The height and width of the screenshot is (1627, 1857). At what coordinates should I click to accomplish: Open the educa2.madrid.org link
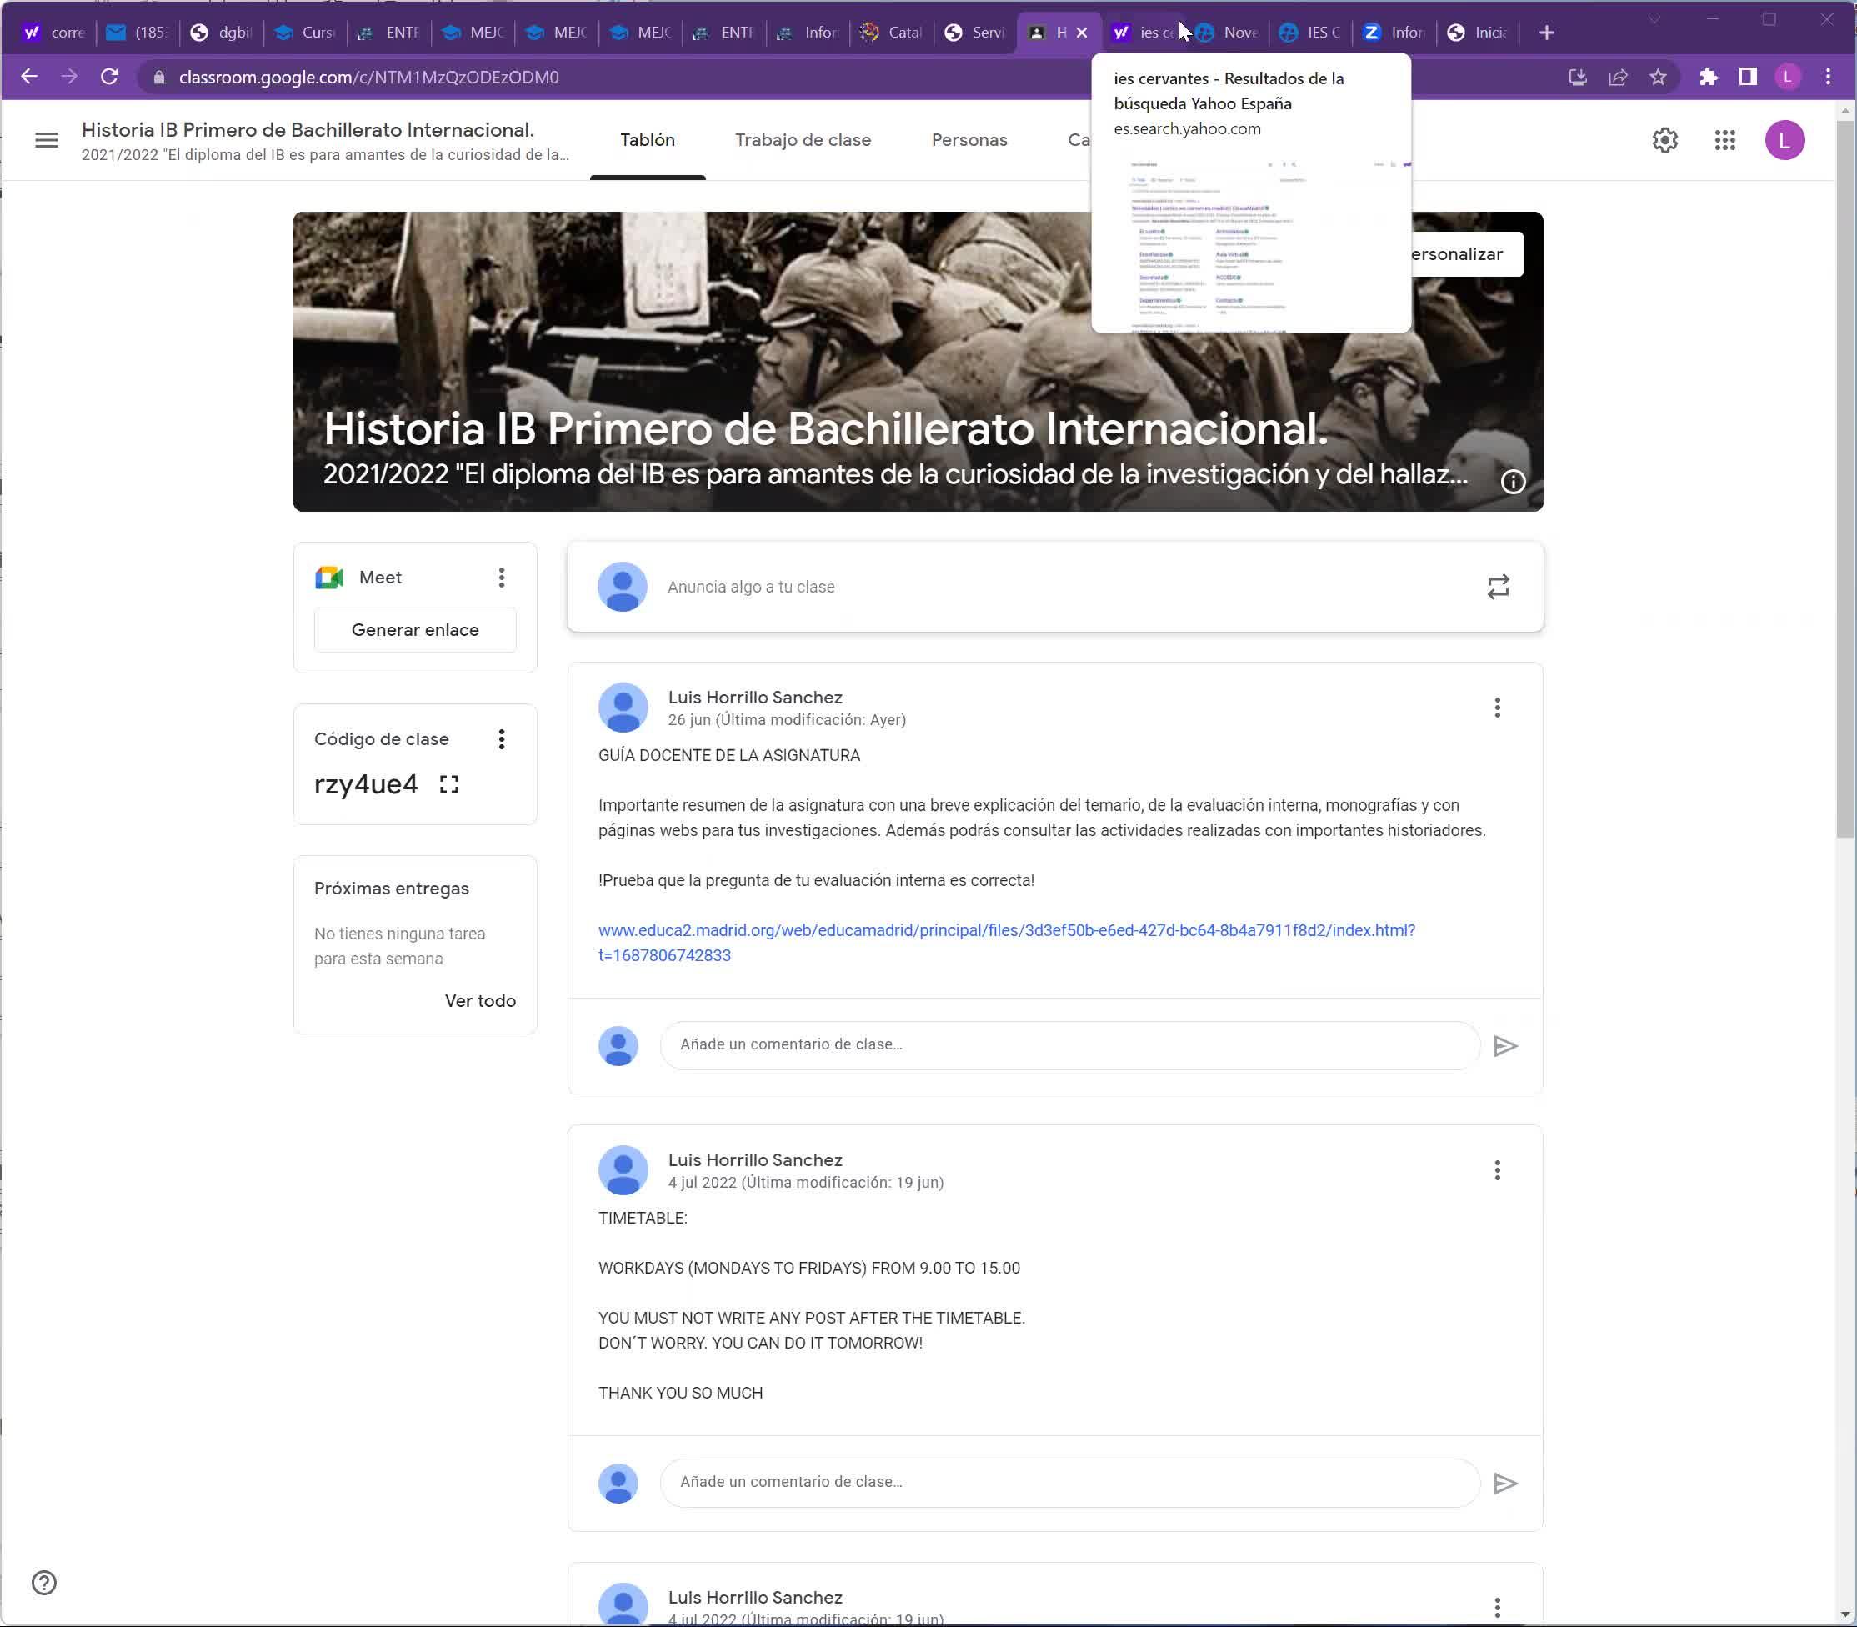1006,931
